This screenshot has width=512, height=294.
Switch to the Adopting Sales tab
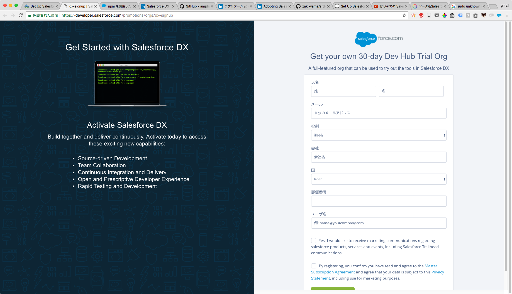click(275, 6)
